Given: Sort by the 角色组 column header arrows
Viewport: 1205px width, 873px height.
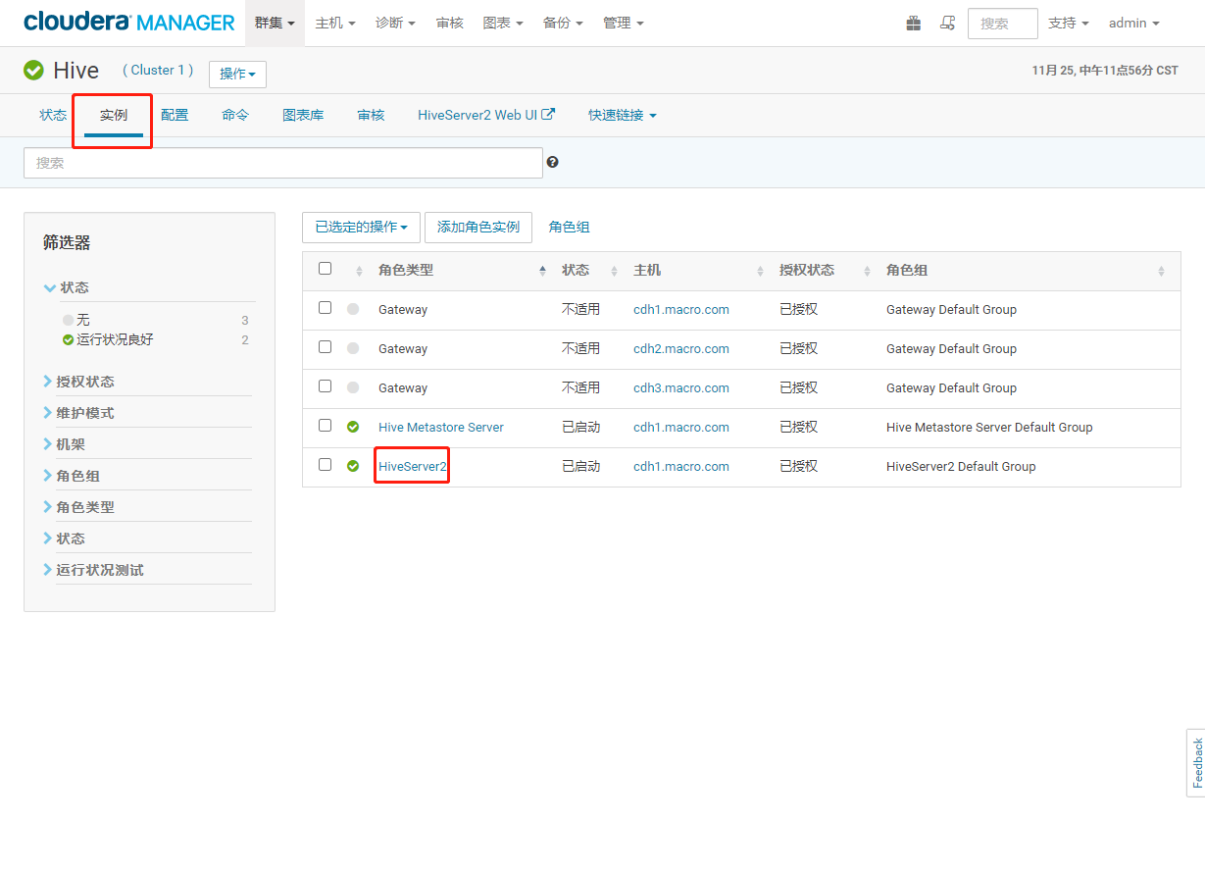Looking at the screenshot, I should click(1162, 271).
